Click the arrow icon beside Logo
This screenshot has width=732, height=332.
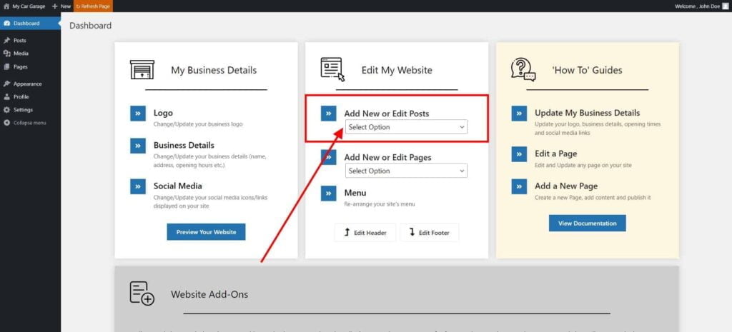coord(138,114)
